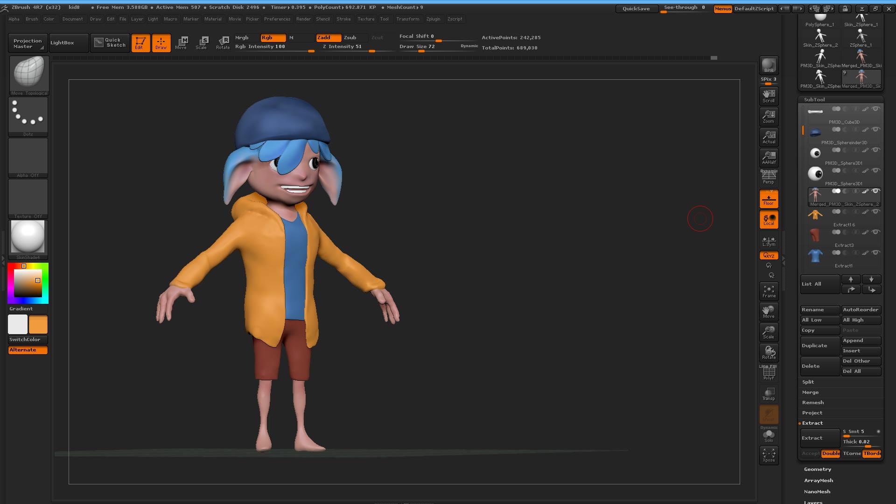Toggle the Floor grid
896x504 pixels.
[x=769, y=198]
